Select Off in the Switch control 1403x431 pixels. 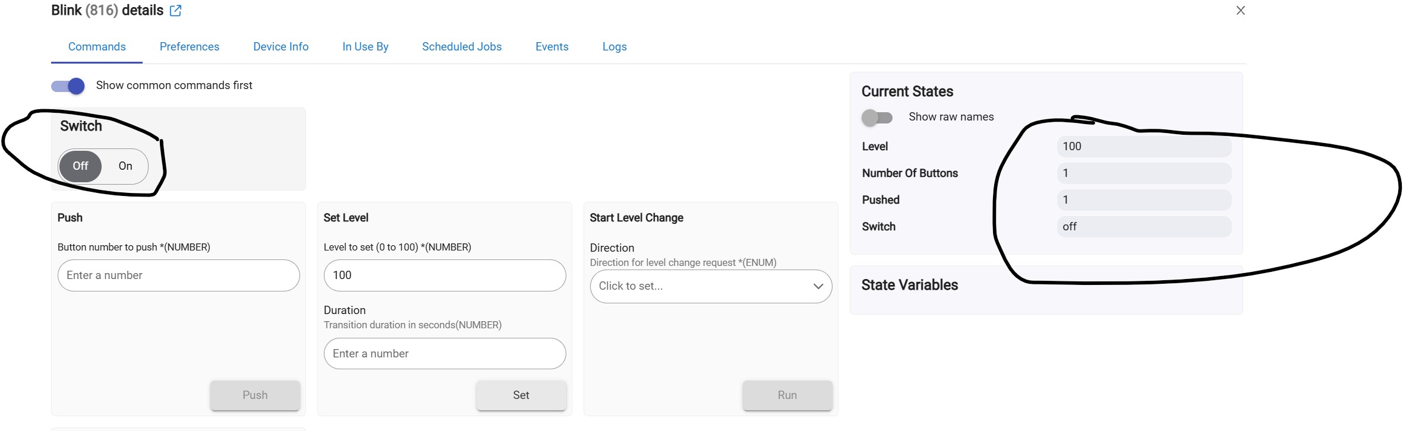pos(81,166)
